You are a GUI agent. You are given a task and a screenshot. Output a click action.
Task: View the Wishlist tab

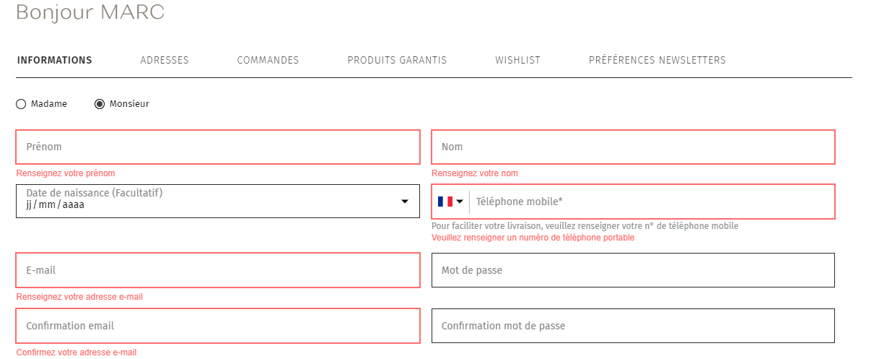tap(517, 60)
